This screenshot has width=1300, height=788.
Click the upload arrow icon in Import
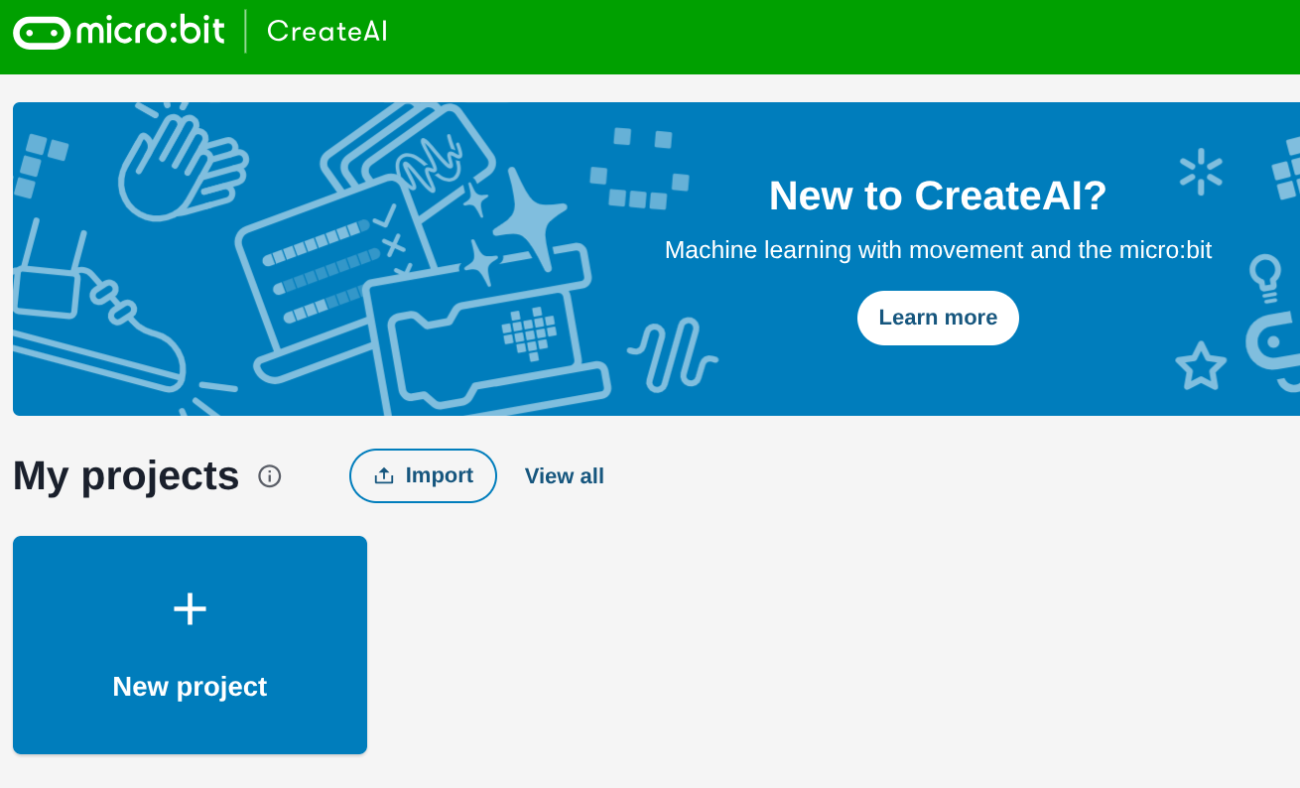coord(384,476)
